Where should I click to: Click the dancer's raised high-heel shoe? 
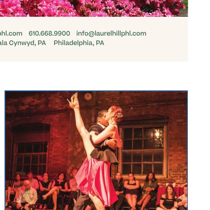(73, 100)
